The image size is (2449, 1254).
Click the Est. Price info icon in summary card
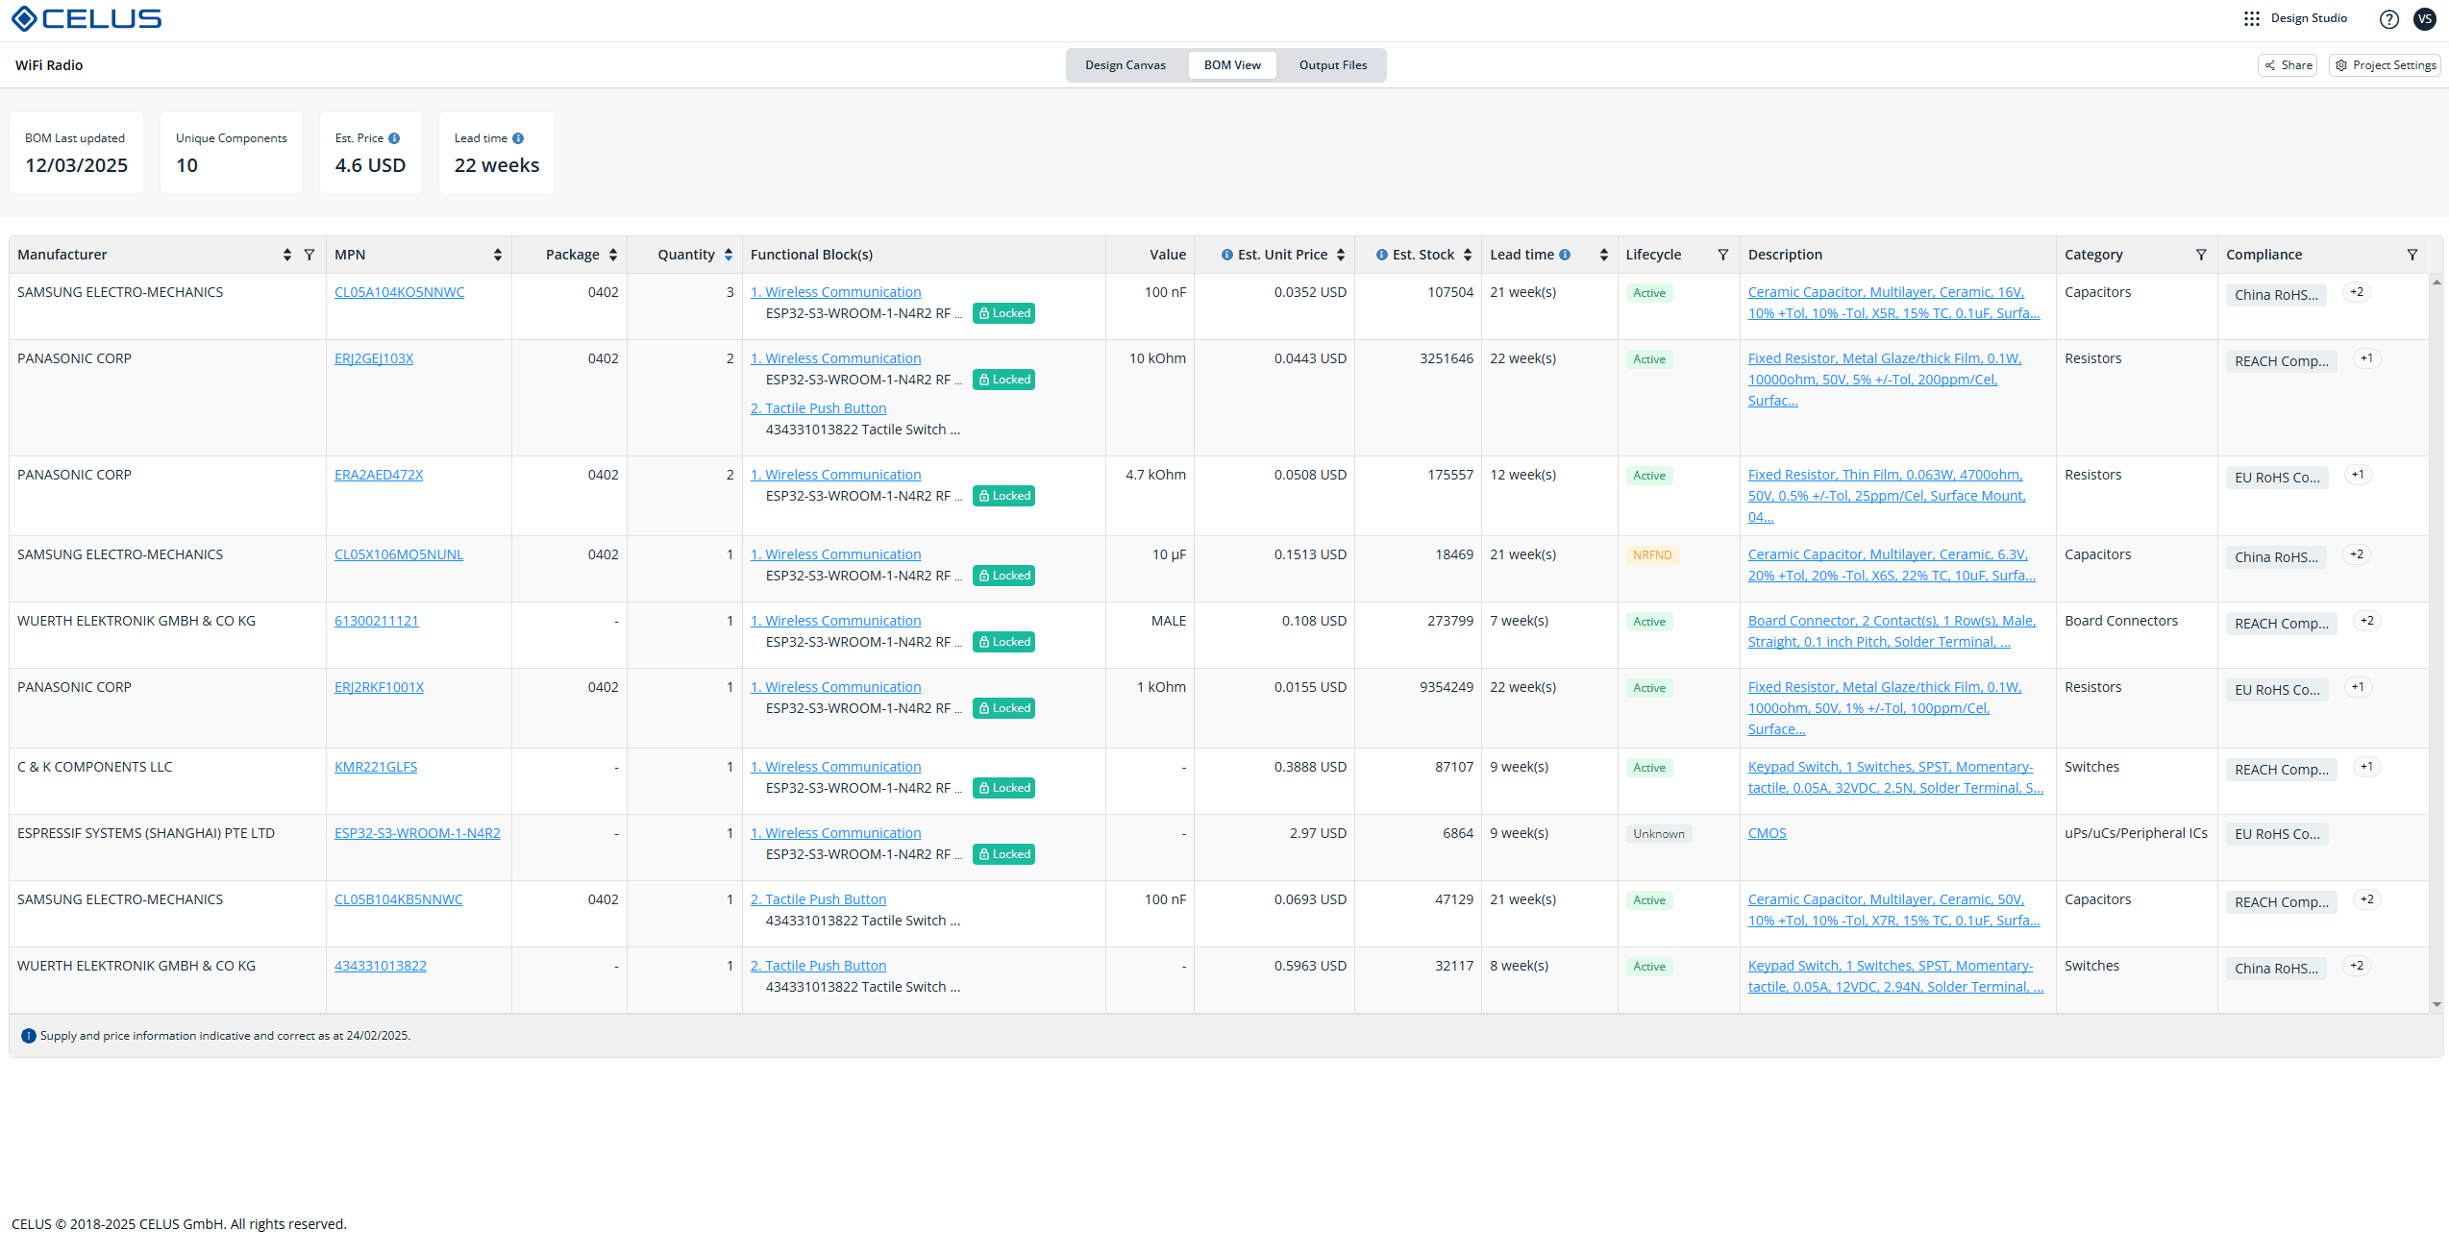click(394, 138)
